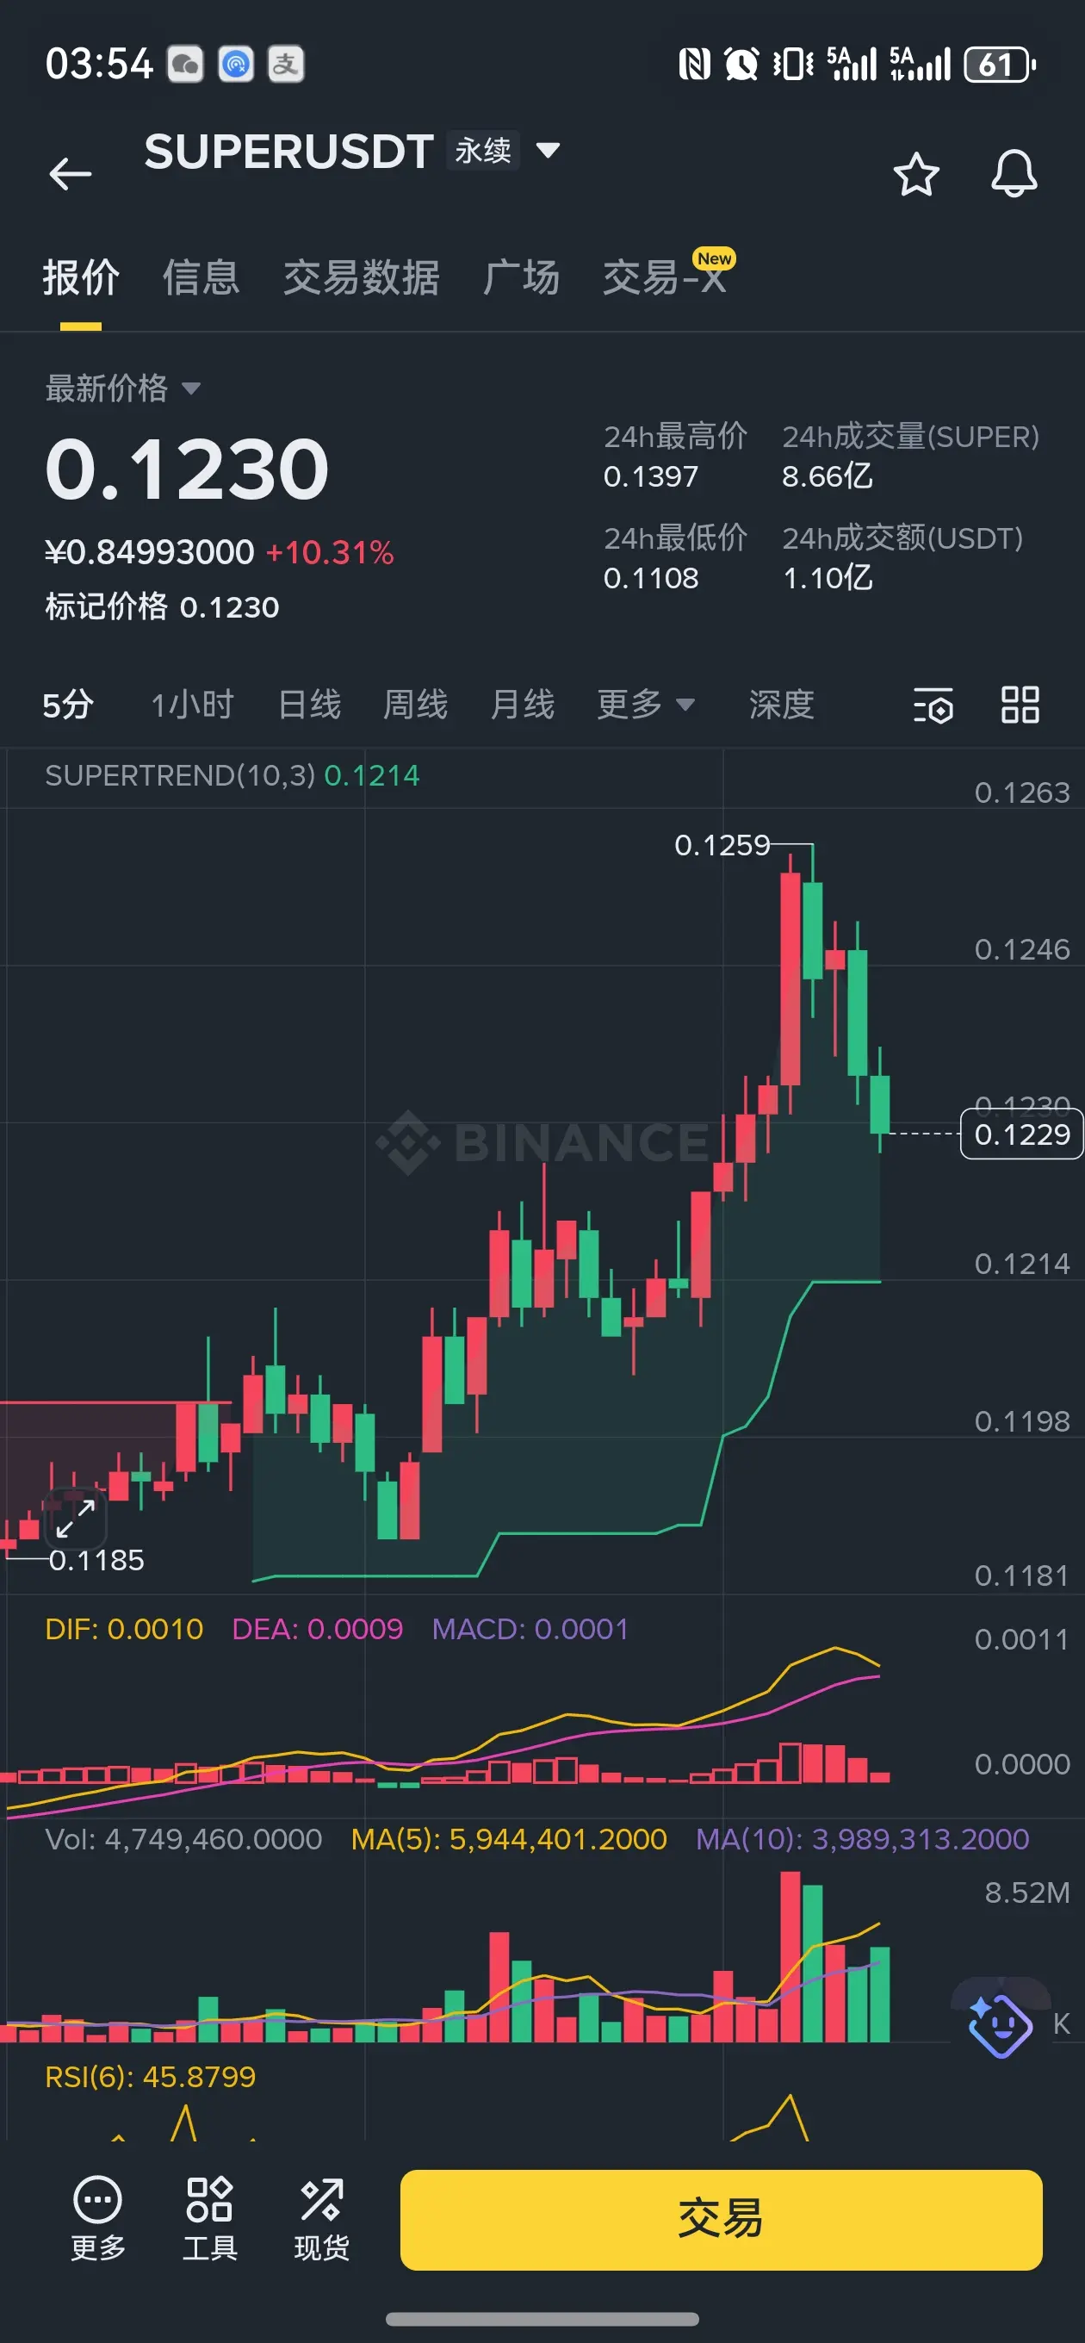Open the 交易-X tab
Viewport: 1085px width, 2343px height.
click(x=665, y=277)
